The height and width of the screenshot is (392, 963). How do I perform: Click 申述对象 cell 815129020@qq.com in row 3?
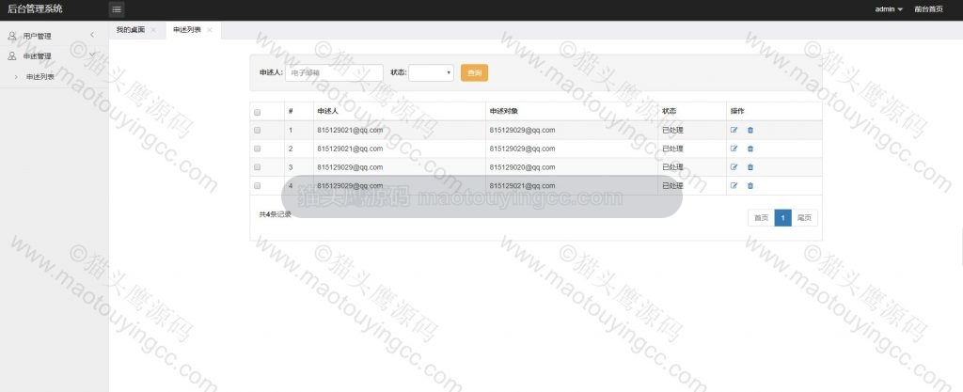tap(522, 167)
